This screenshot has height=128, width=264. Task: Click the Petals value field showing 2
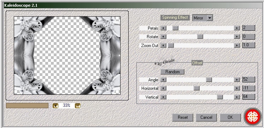click(249, 28)
